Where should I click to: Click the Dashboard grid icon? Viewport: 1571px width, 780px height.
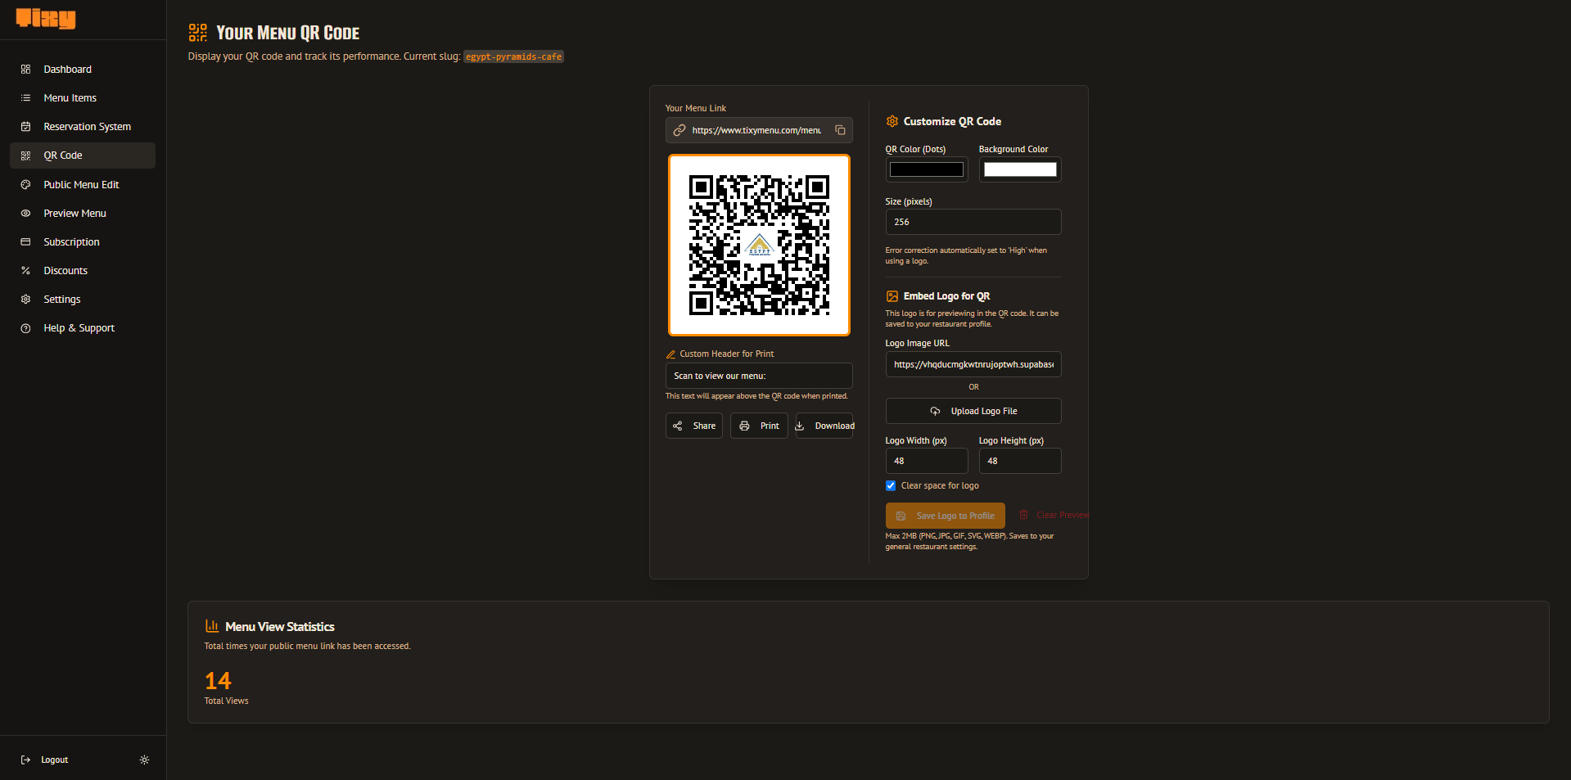25,70
